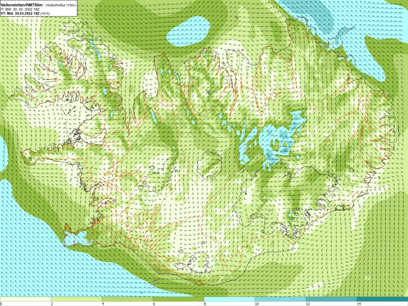Click the "Vindurhviður (10m)" parameter label
Image resolution: width=408 pixels, height=306 pixels.
click(61, 5)
